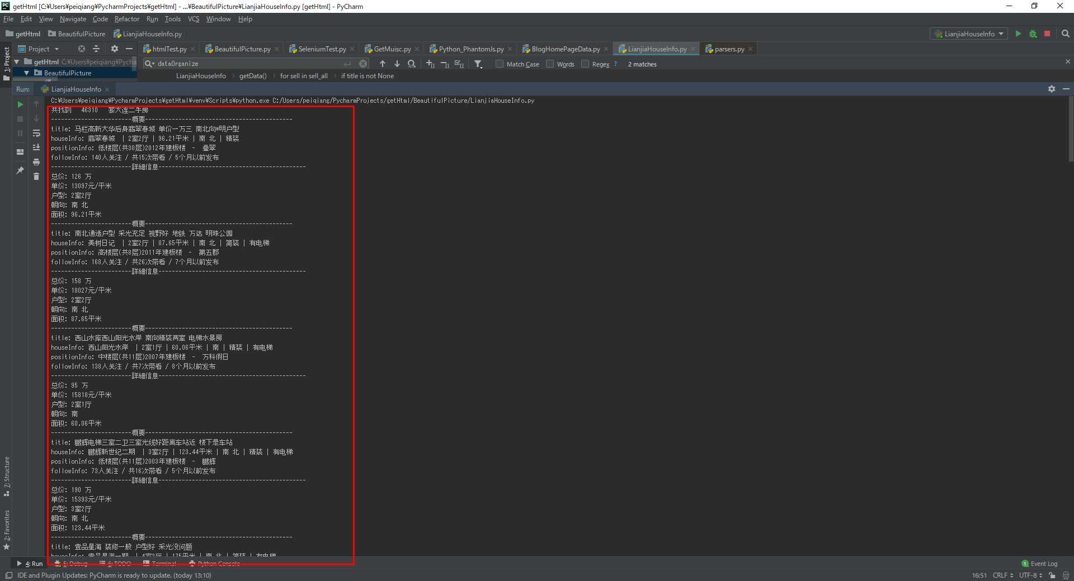Image resolution: width=1074 pixels, height=581 pixels.
Task: Open search history dropdown magnifier
Action: 149,64
